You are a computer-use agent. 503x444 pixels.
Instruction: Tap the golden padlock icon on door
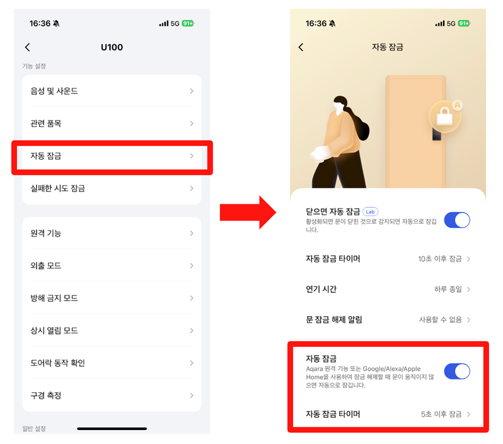click(x=445, y=116)
